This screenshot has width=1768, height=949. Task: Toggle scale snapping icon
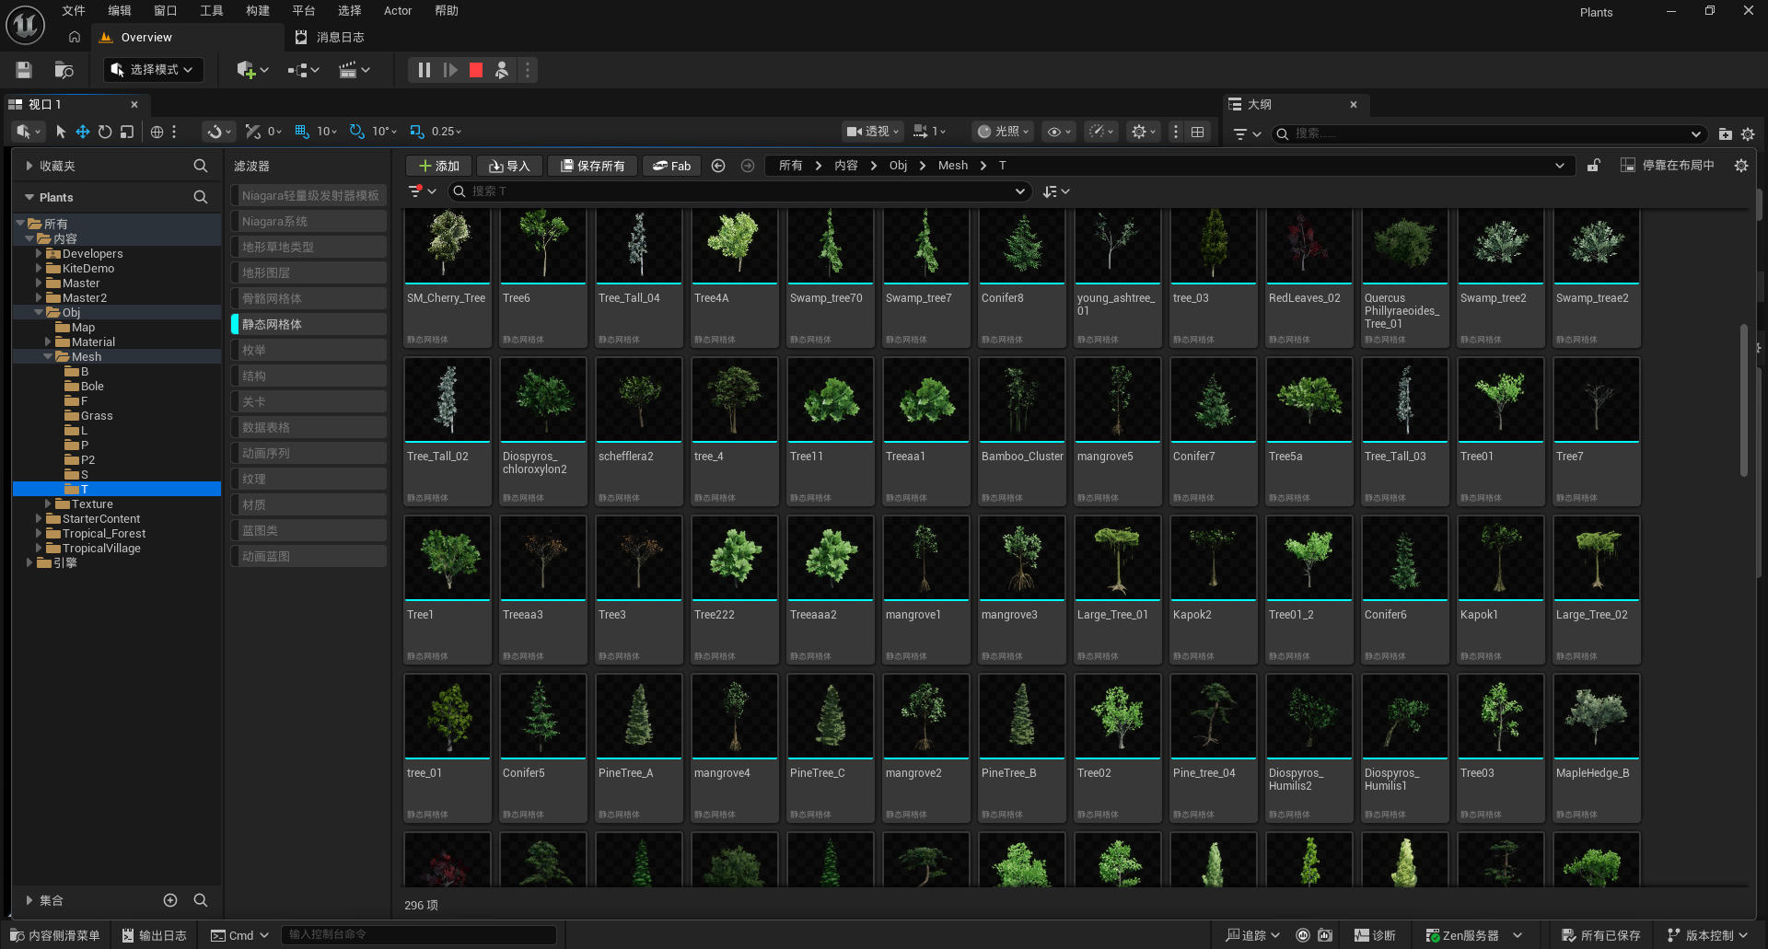417,132
